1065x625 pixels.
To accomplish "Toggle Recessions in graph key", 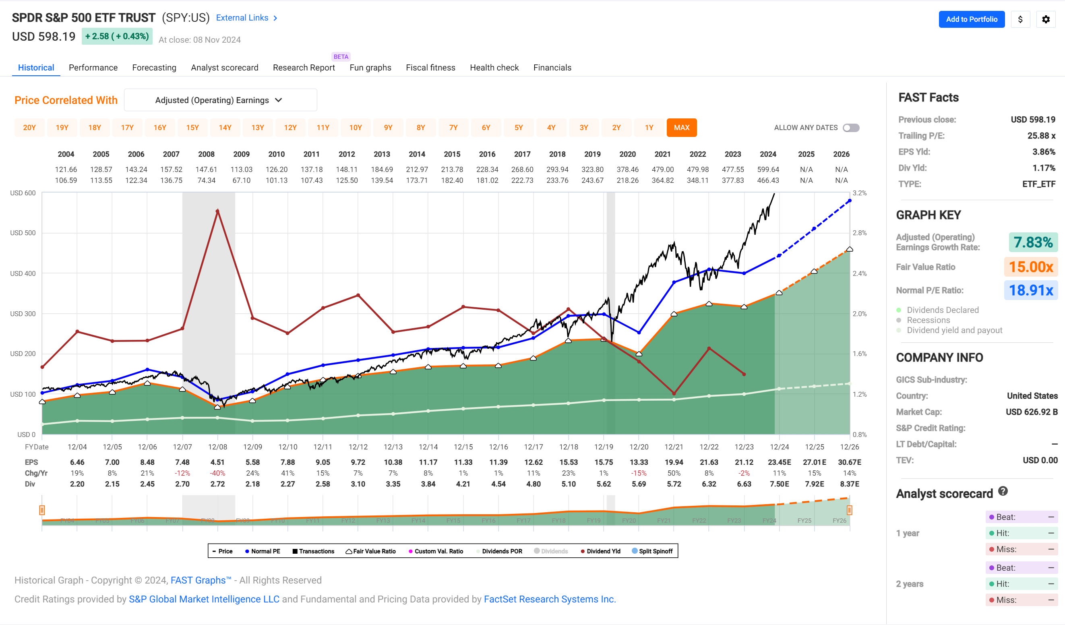I will (x=922, y=320).
